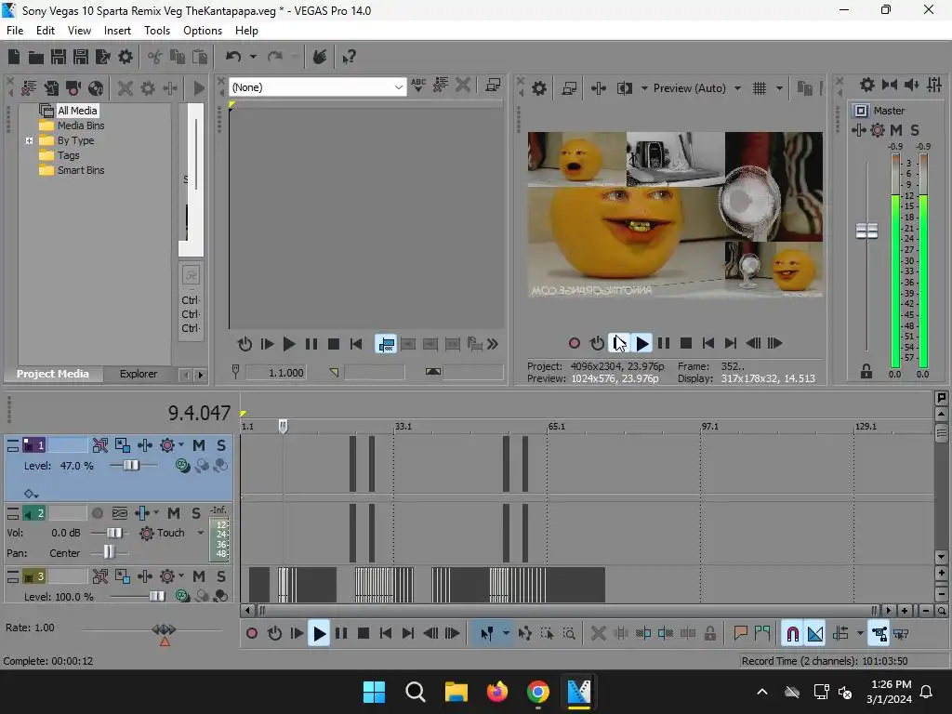Click the preview video thumbnail image
Image resolution: width=952 pixels, height=714 pixels.
675,215
